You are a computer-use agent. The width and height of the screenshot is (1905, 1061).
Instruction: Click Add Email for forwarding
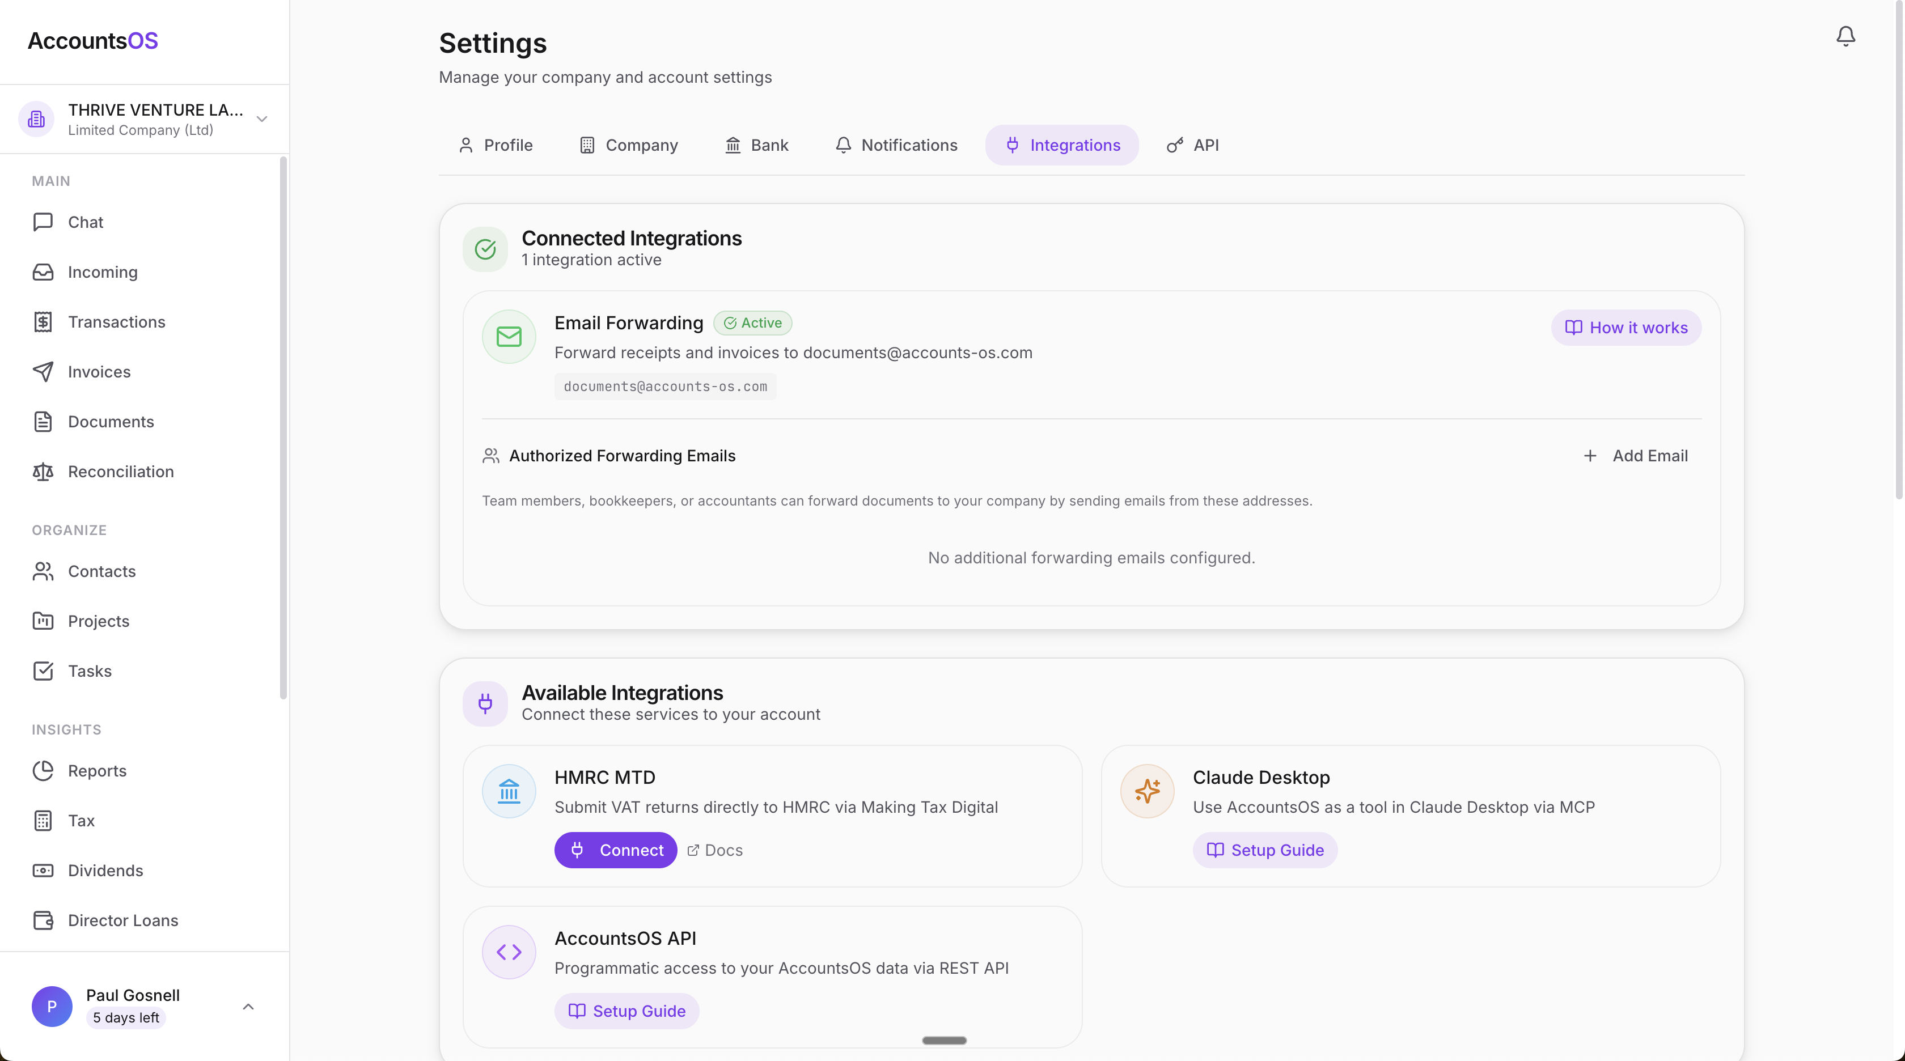pos(1635,456)
